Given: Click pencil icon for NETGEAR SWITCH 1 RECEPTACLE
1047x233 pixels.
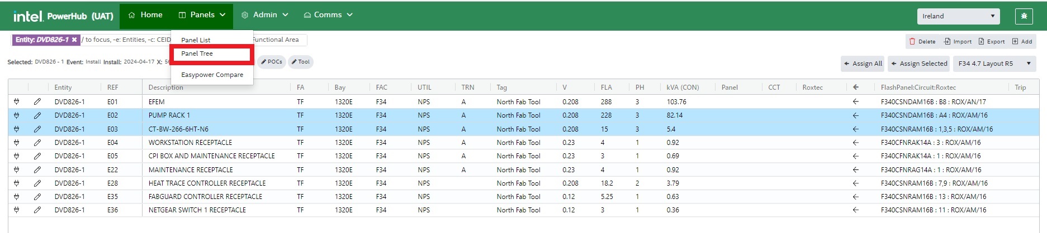Looking at the screenshot, I should pyautogui.click(x=37, y=210).
